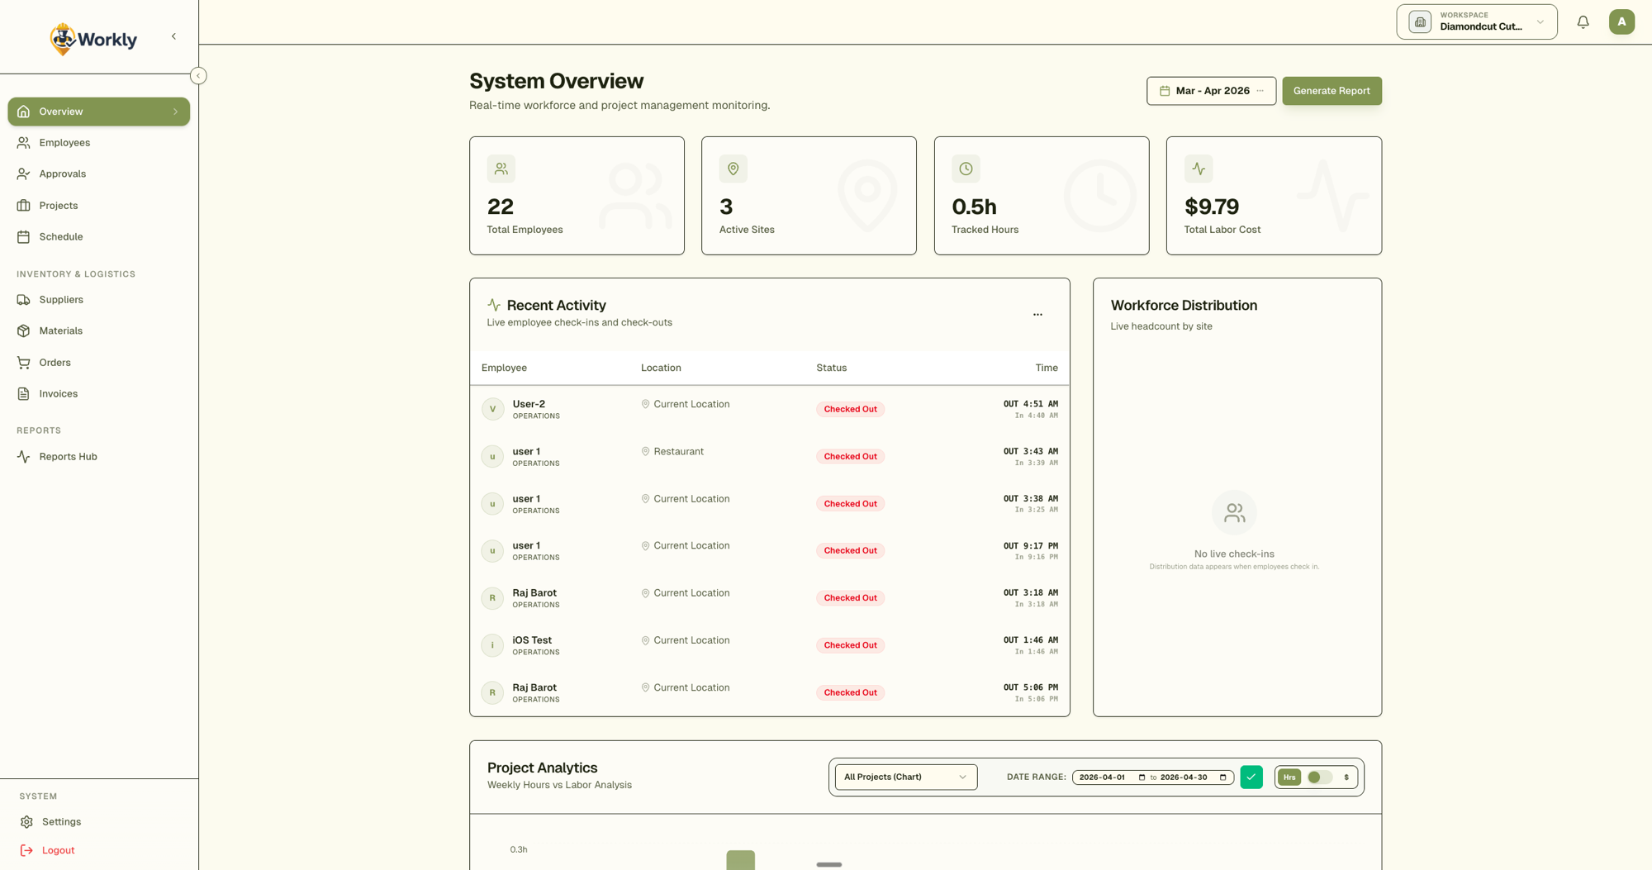Open Suppliers under Inventory & Logistics
The height and width of the screenshot is (870, 1652).
(60, 299)
